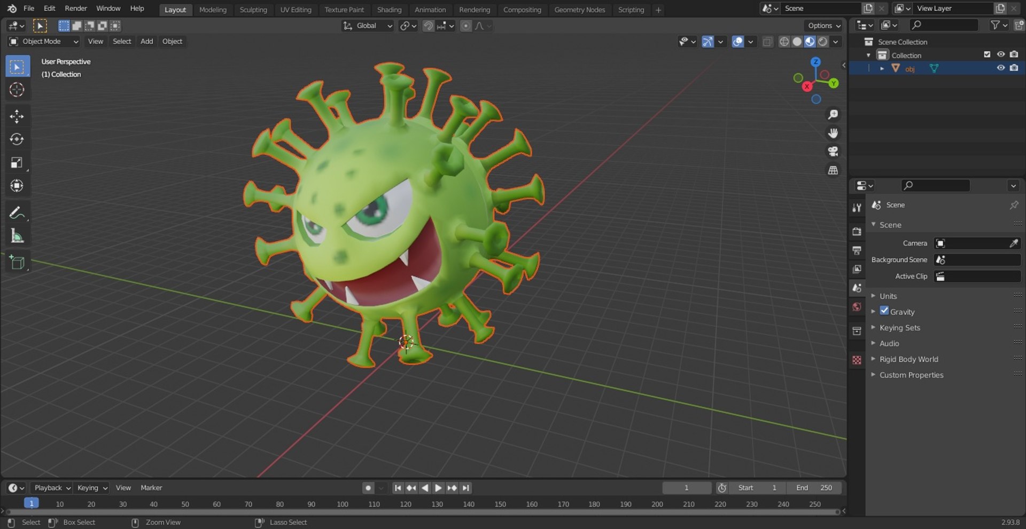Image resolution: width=1026 pixels, height=529 pixels.
Task: Open the Global orientation dropdown
Action: tap(368, 26)
